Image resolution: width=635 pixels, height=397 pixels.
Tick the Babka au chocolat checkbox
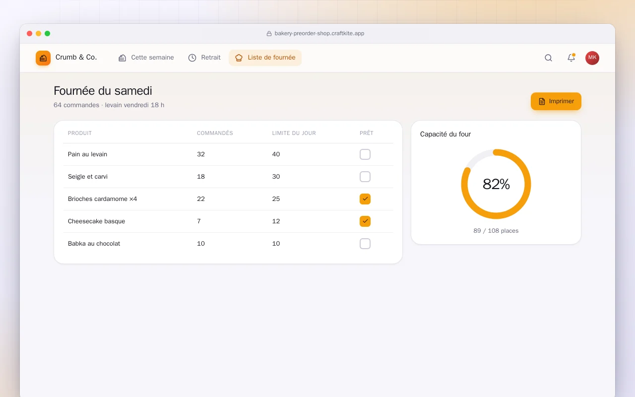tap(365, 244)
